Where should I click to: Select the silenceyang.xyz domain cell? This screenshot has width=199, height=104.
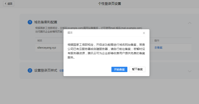47,47
